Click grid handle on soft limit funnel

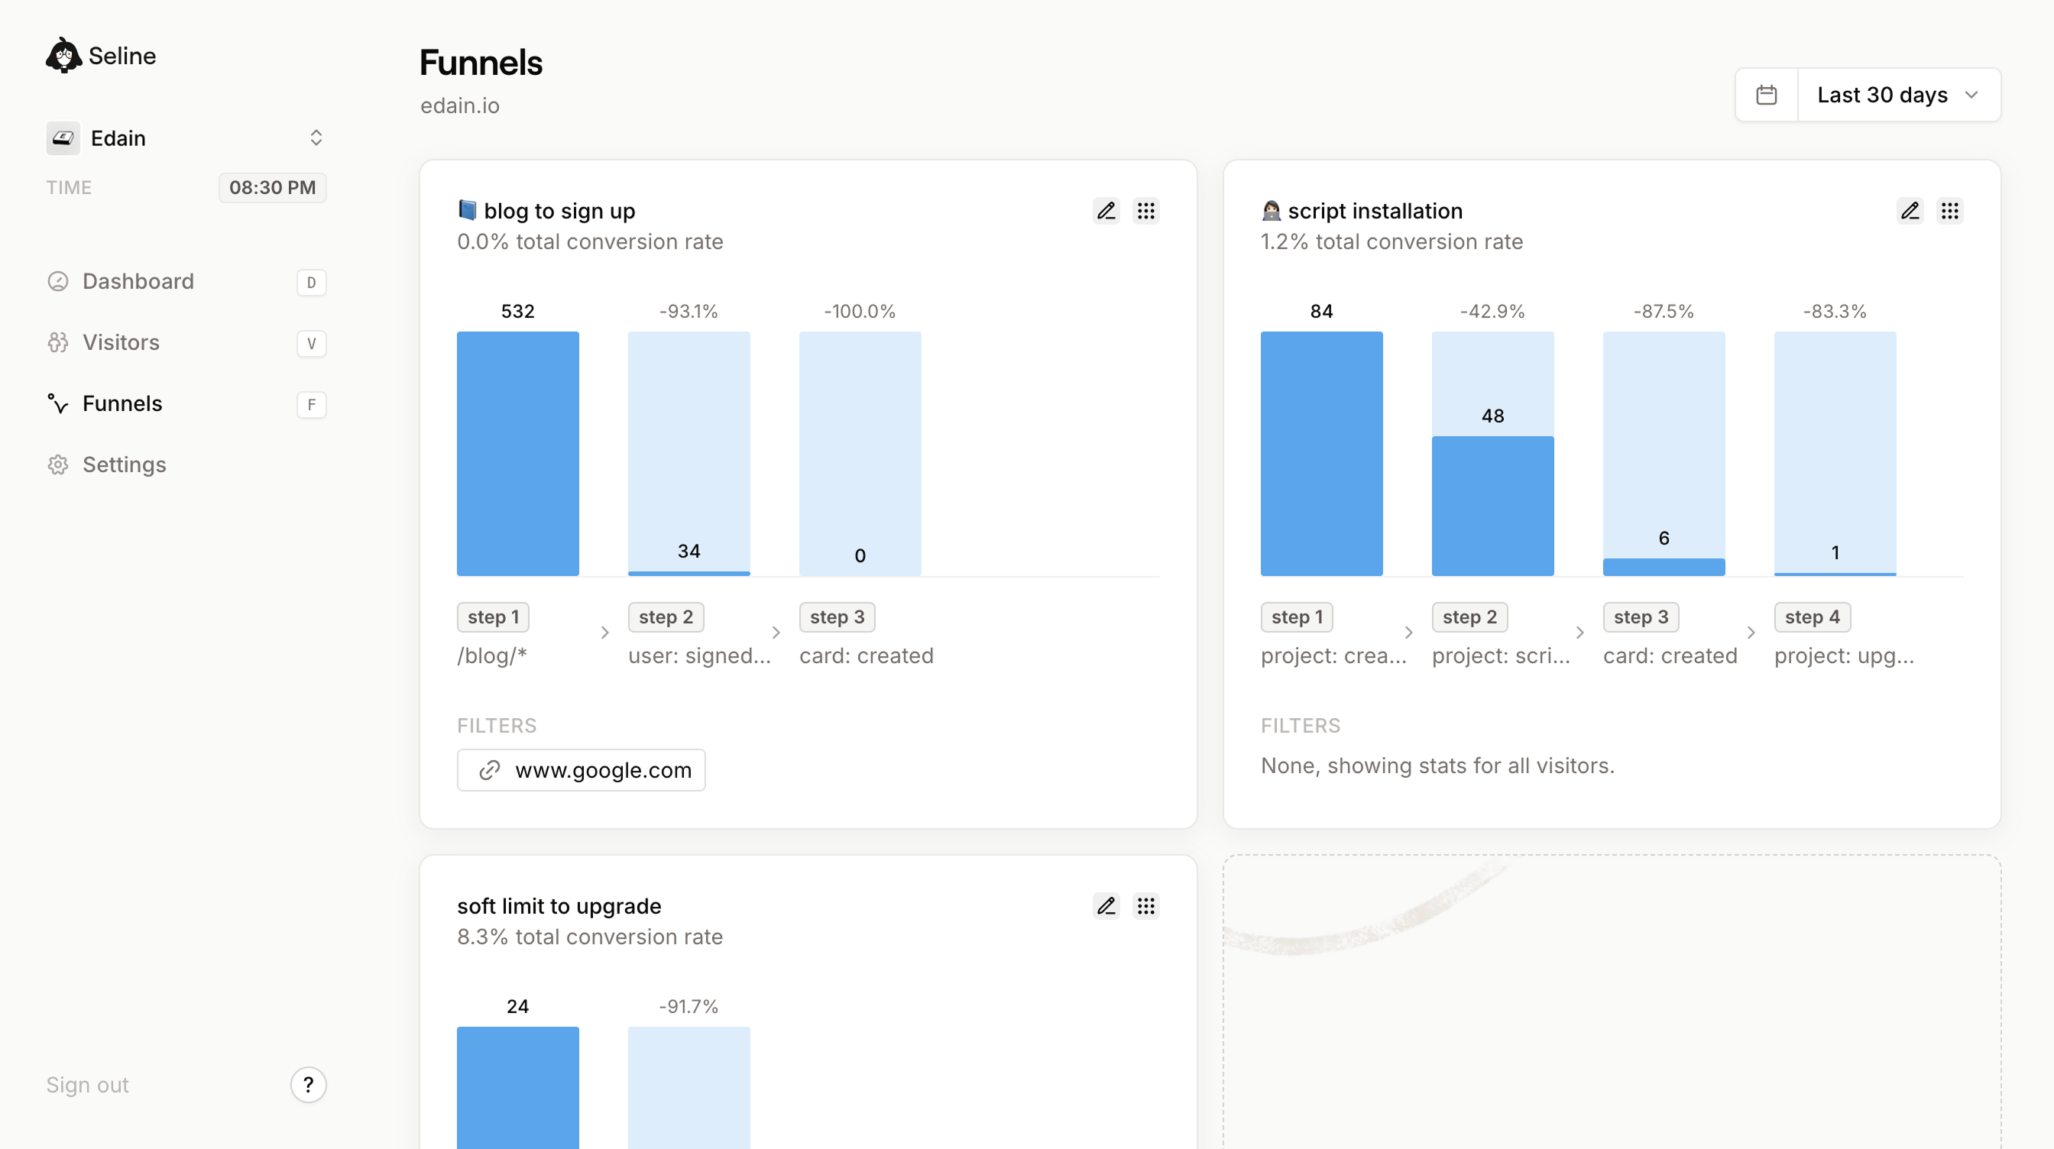(x=1145, y=906)
